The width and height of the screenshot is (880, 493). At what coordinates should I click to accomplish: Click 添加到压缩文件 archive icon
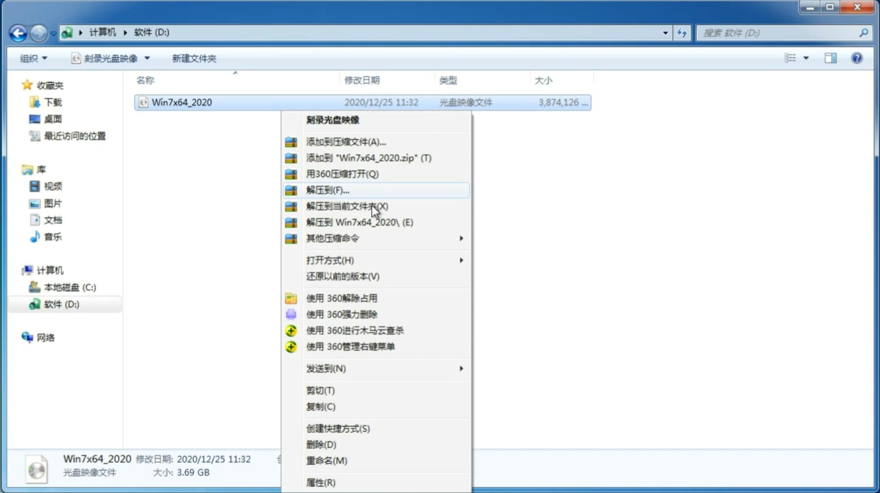click(x=291, y=142)
